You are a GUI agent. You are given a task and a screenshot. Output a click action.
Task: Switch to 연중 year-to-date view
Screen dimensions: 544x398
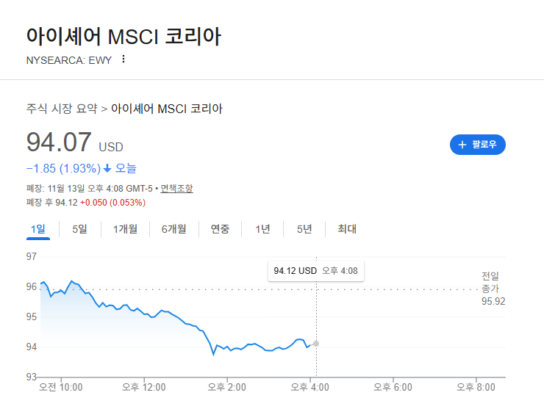220,229
